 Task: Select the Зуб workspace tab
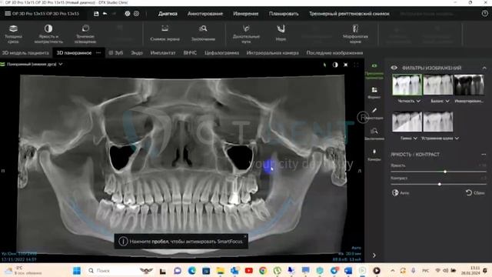tap(116, 53)
